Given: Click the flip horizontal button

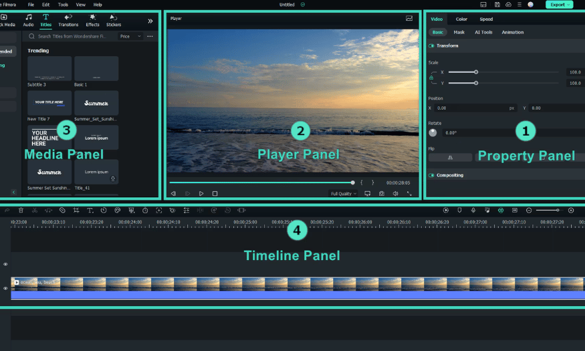Looking at the screenshot, I should (451, 157).
